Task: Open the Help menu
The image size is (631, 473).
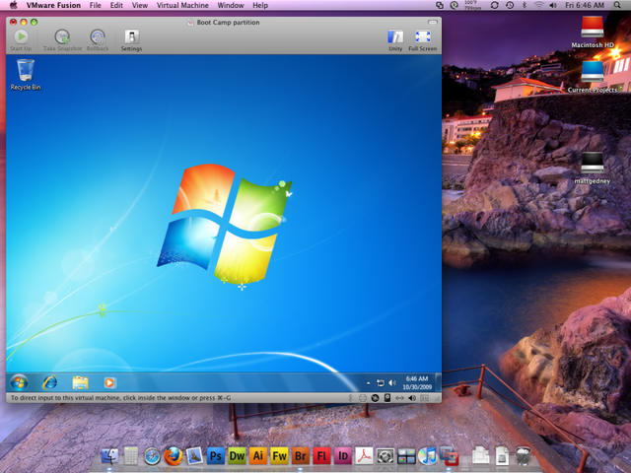Action: pos(260,5)
